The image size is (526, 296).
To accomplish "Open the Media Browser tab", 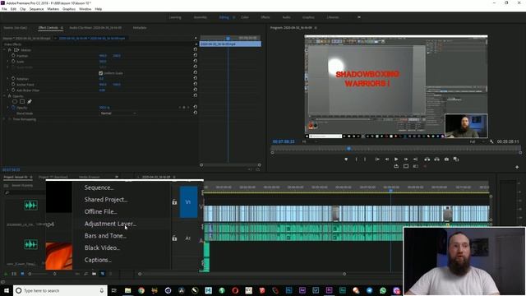I will [90, 177].
